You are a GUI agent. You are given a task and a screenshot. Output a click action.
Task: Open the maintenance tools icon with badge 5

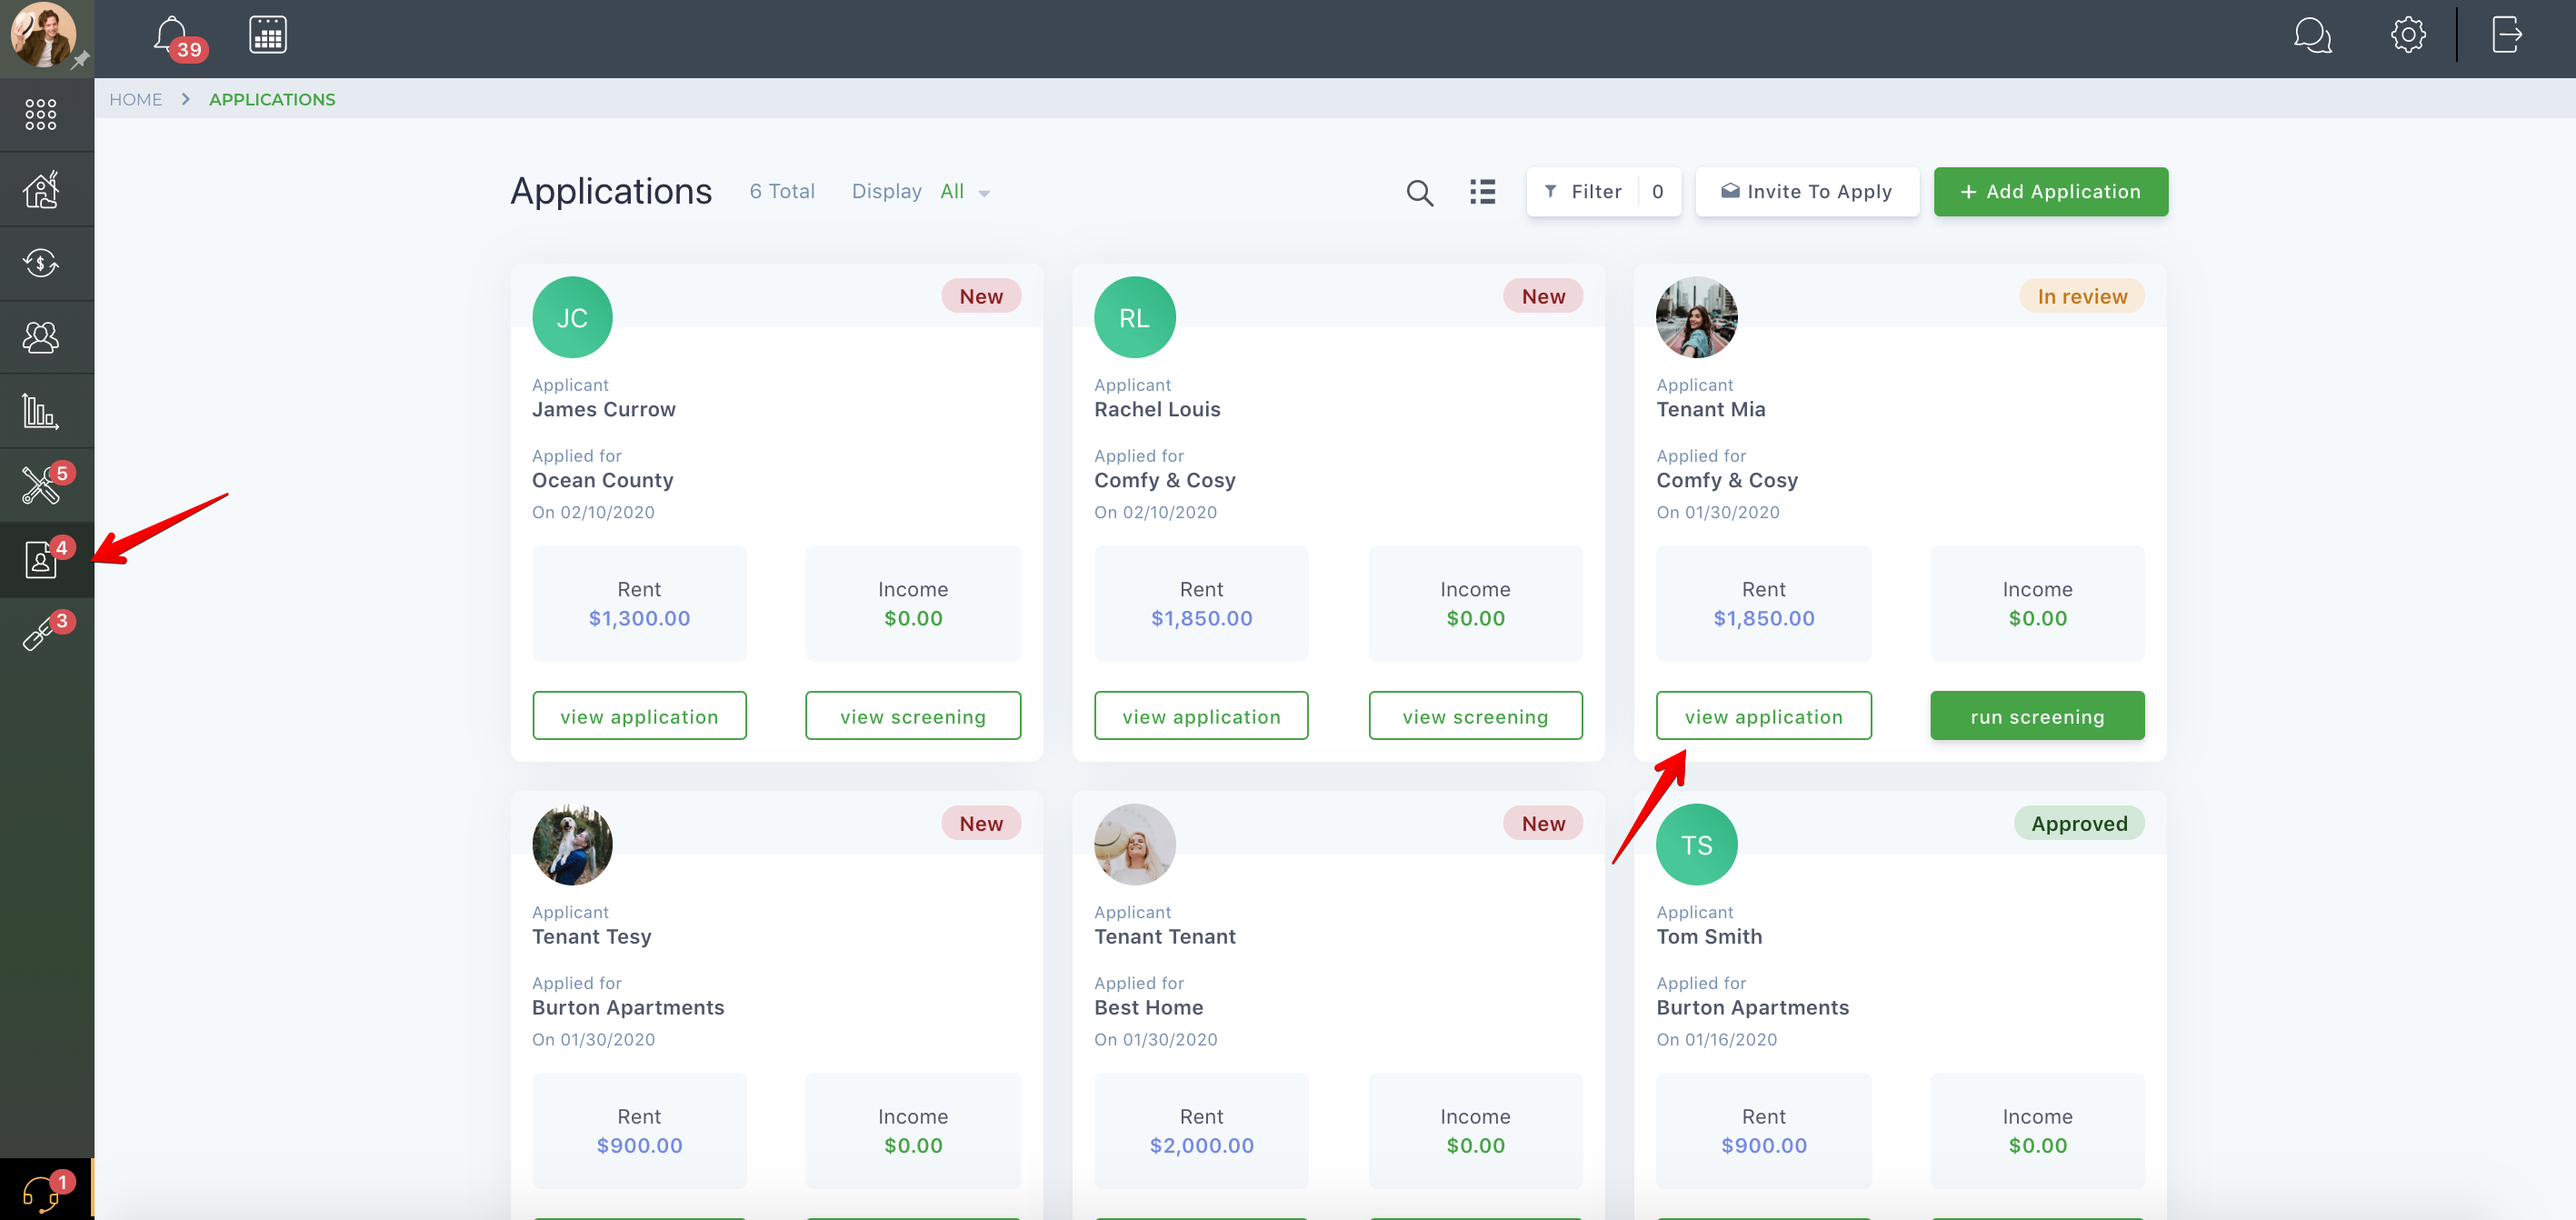46,484
